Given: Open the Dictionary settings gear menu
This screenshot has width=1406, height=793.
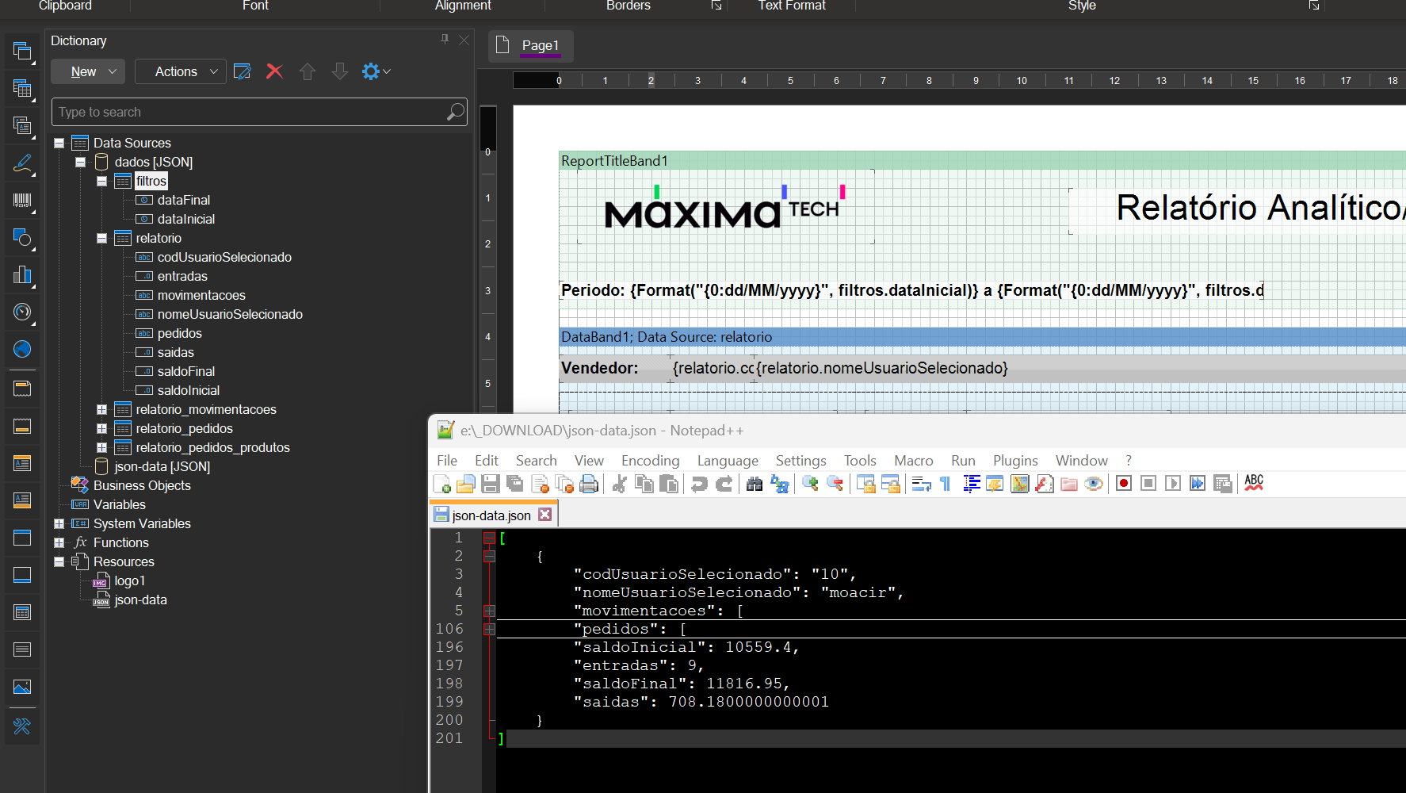Looking at the screenshot, I should [x=376, y=71].
